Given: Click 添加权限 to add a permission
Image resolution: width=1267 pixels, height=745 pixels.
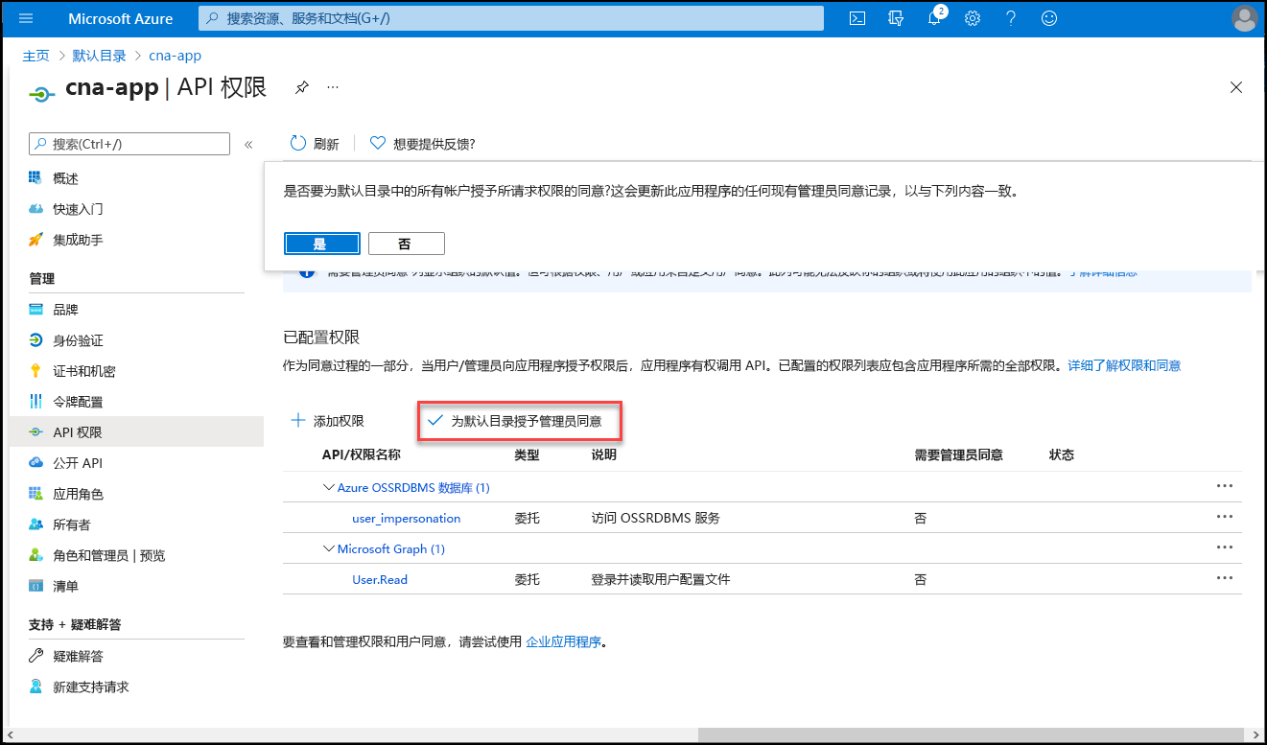Looking at the screenshot, I should coord(327,421).
